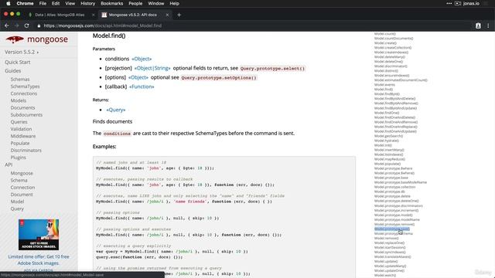Open the Documents guide
The width and height of the screenshot is (495, 278).
click(22, 108)
